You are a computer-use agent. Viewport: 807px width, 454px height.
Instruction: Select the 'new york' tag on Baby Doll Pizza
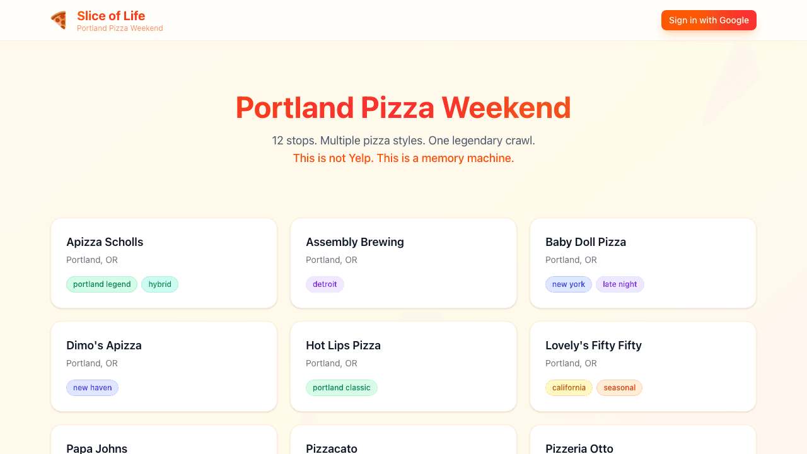point(568,284)
